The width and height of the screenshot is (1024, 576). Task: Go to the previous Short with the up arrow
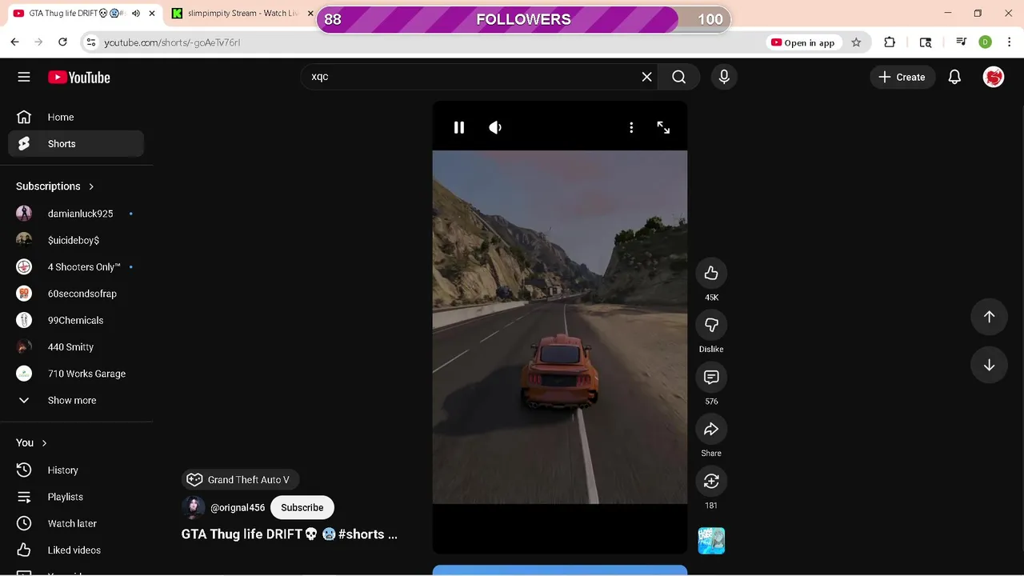pos(989,317)
